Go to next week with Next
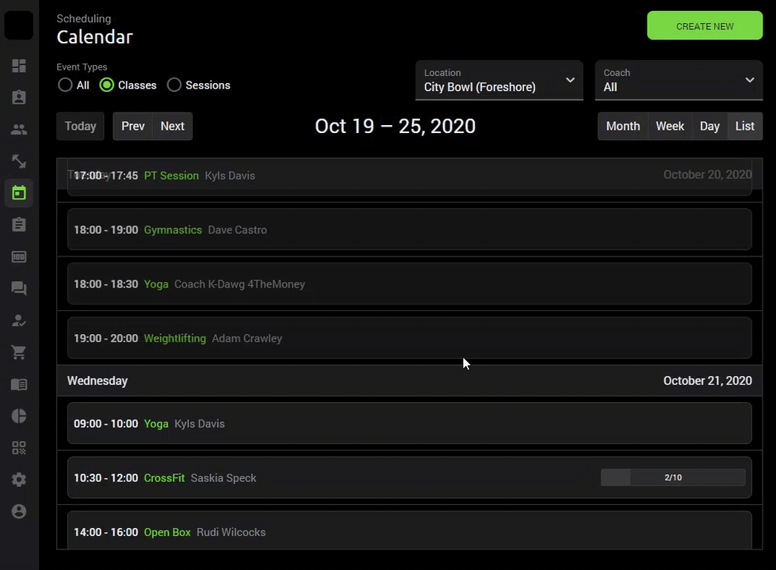 tap(172, 126)
